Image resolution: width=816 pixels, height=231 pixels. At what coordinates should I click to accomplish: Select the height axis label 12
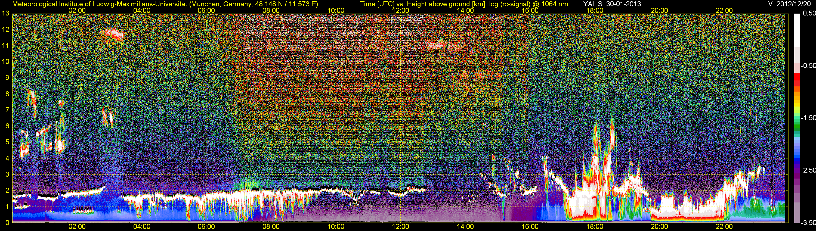click(x=6, y=30)
